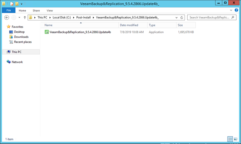Open the address bar history dropdown
The image size is (241, 144).
[x=177, y=18]
